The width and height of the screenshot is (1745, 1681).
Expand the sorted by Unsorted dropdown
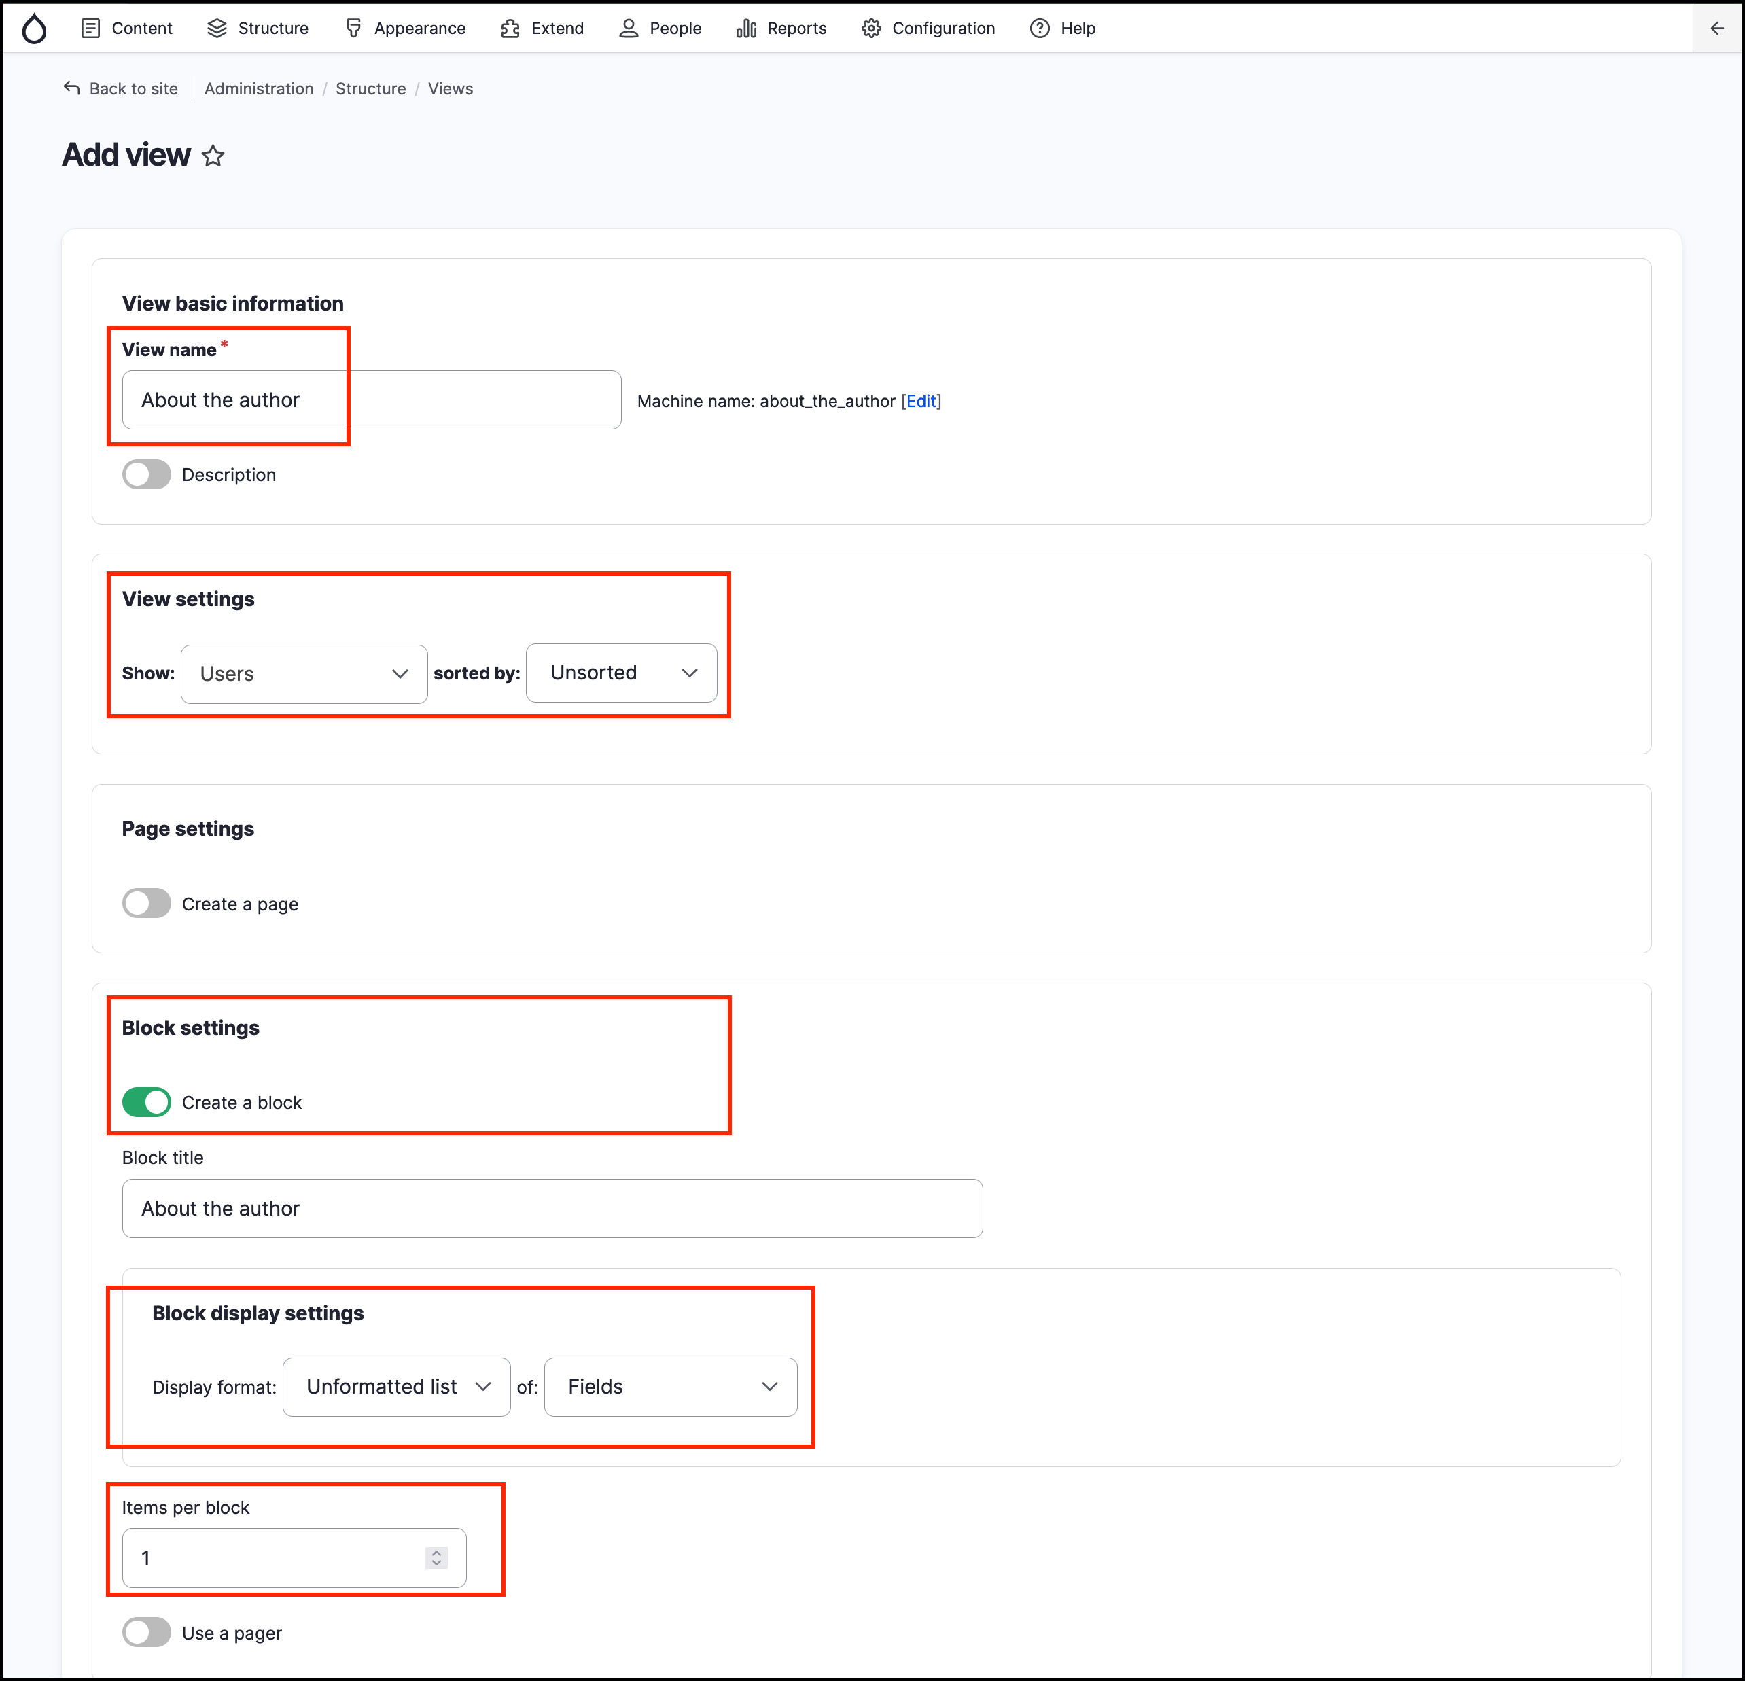click(622, 673)
